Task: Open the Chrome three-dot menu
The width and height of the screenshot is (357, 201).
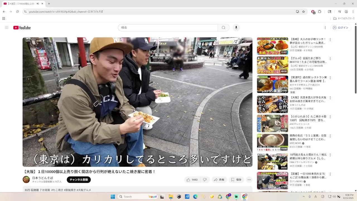Action: pos(353,11)
